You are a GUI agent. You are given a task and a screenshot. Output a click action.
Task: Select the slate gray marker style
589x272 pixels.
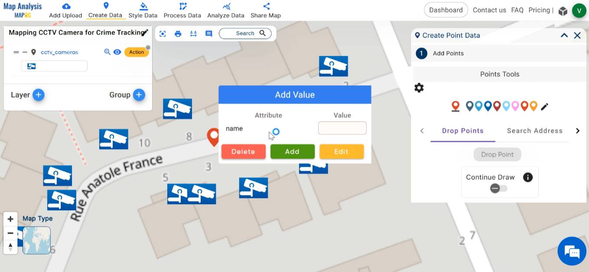469,106
